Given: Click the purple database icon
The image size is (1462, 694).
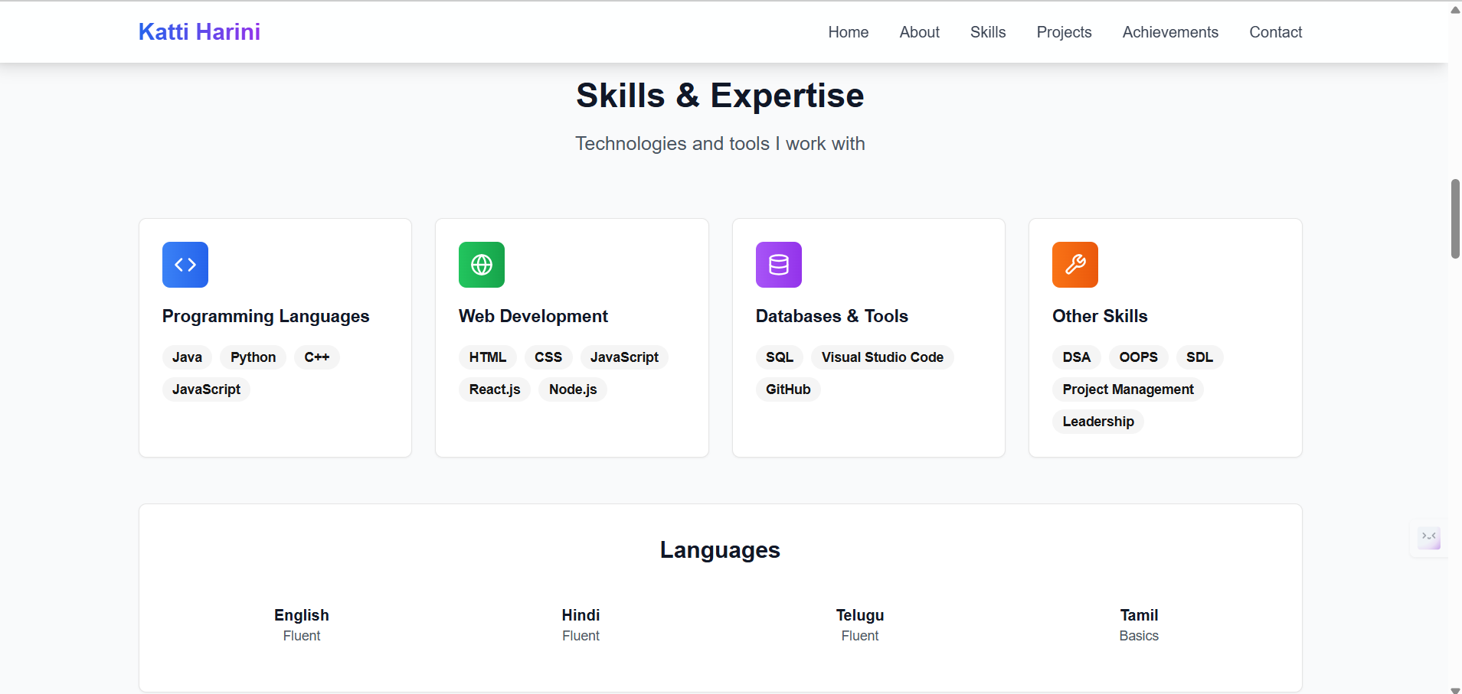Looking at the screenshot, I should 779,265.
